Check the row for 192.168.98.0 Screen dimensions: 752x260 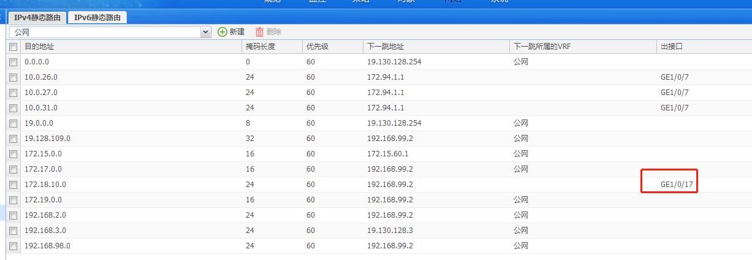(13, 246)
